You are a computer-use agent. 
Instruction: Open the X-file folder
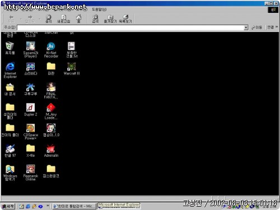point(30,151)
